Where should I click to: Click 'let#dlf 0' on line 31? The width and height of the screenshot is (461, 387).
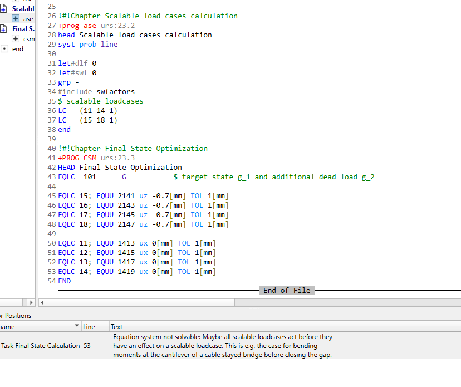(77, 63)
